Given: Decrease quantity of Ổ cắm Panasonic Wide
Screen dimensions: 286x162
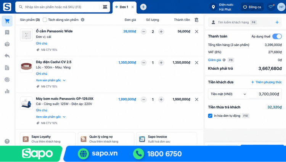Looking at the screenshot, I should tap(144, 32).
